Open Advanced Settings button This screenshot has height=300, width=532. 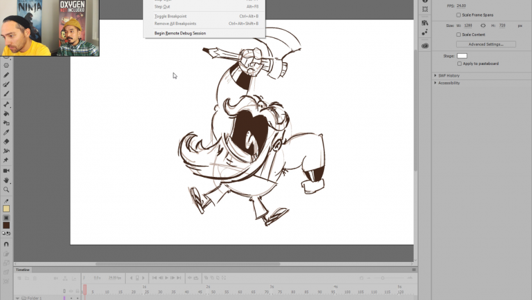[x=486, y=44]
